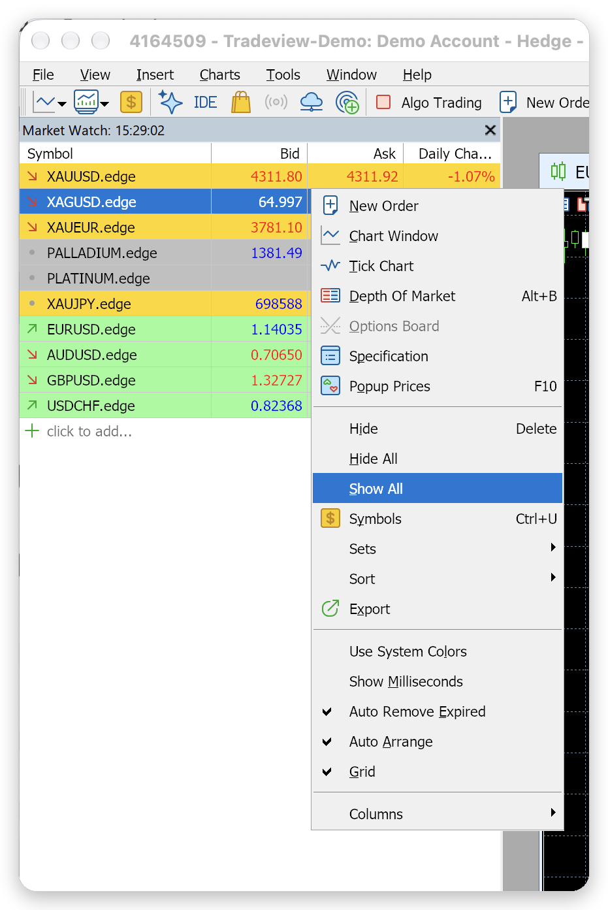This screenshot has width=608, height=910.
Task: Click the AI sparkle assistant icon
Action: [170, 102]
